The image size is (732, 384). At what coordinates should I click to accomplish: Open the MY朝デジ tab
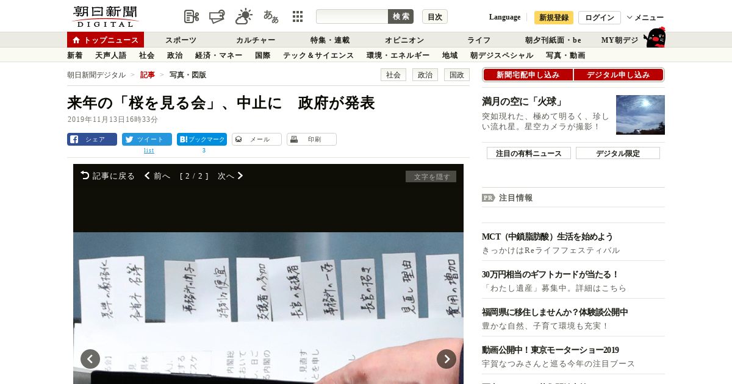pyautogui.click(x=620, y=40)
